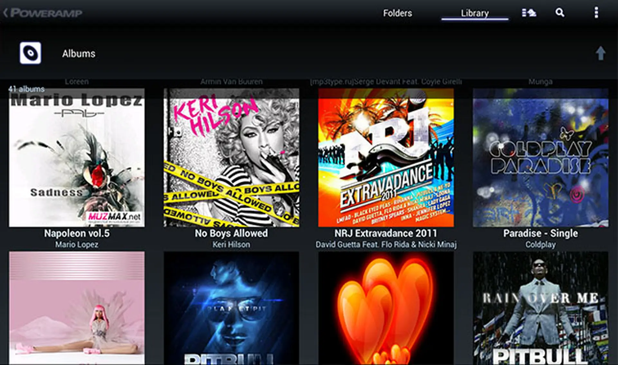Click the 41 albums count label
Viewport: 618px width, 365px height.
pyautogui.click(x=26, y=89)
